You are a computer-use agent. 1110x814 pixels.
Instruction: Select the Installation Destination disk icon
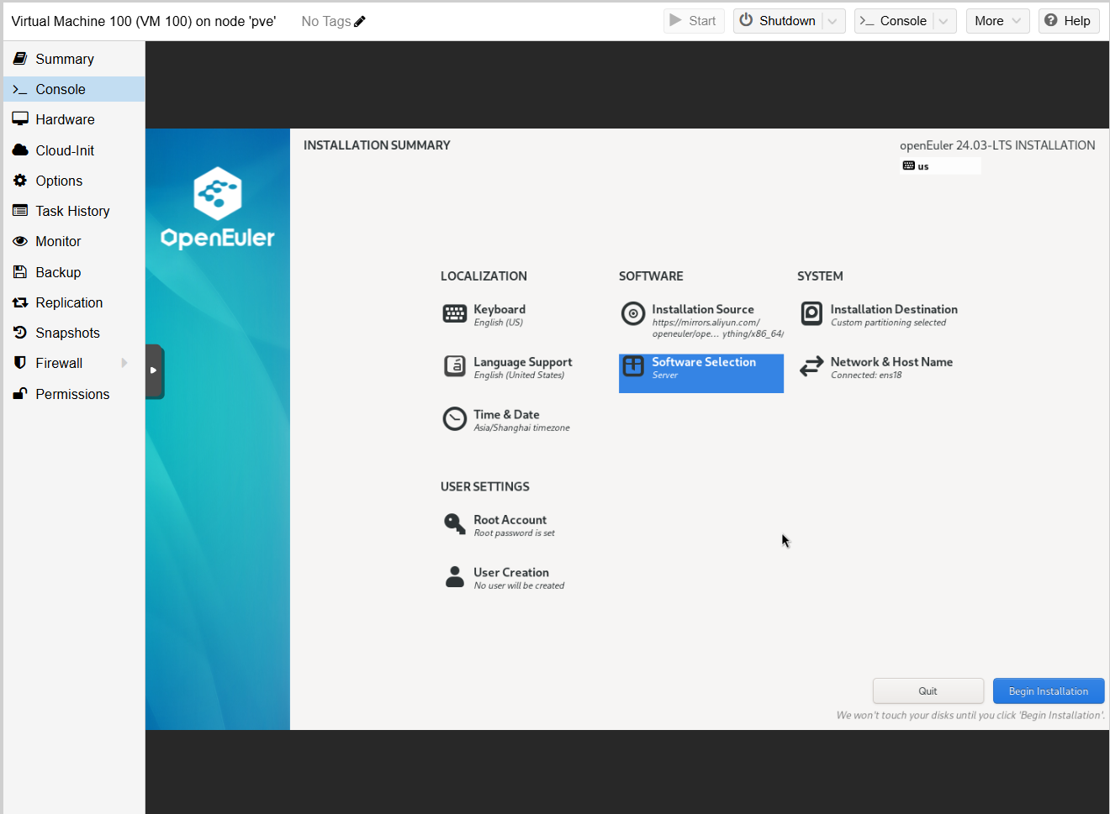[811, 314]
